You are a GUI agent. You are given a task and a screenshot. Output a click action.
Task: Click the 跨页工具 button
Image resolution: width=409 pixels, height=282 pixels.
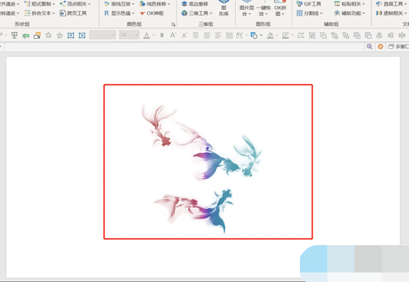(72, 13)
